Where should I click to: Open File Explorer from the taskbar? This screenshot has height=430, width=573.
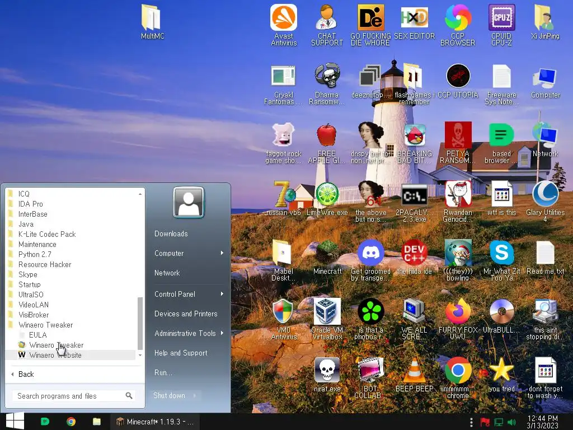tap(96, 422)
